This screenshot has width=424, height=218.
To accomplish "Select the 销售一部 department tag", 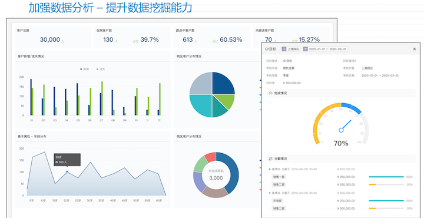I will point(279,177).
